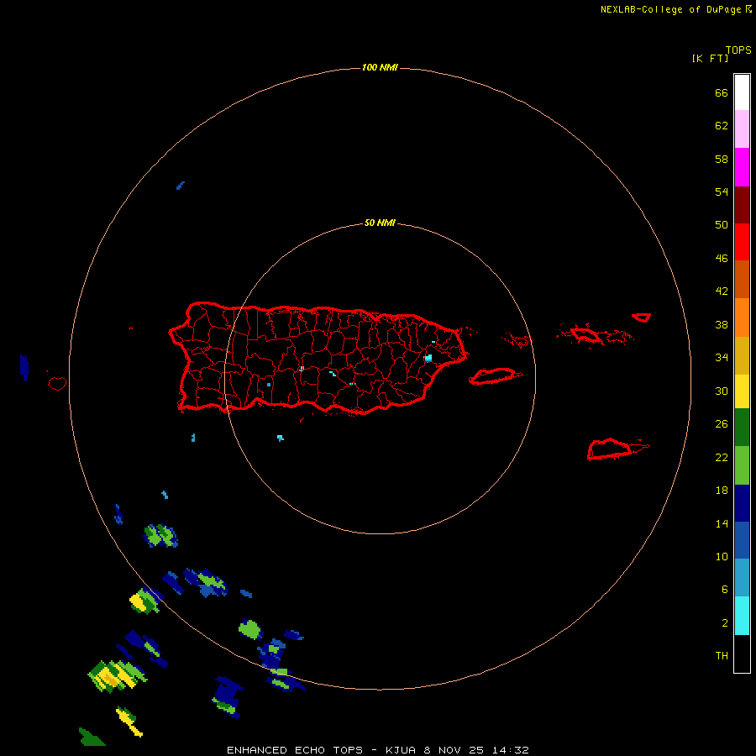Click the medium blue 18 kft legend swatch

pyautogui.click(x=742, y=540)
